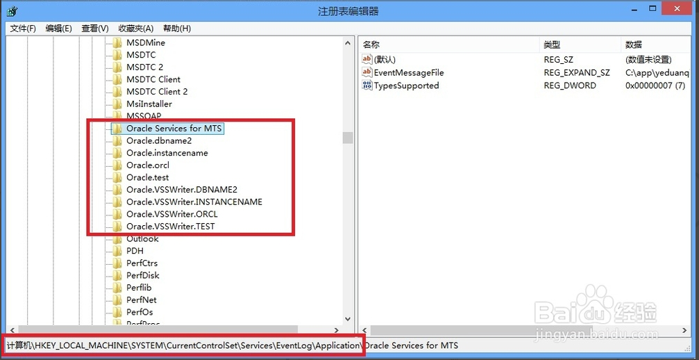Select the TypesSupported value name

406,85
